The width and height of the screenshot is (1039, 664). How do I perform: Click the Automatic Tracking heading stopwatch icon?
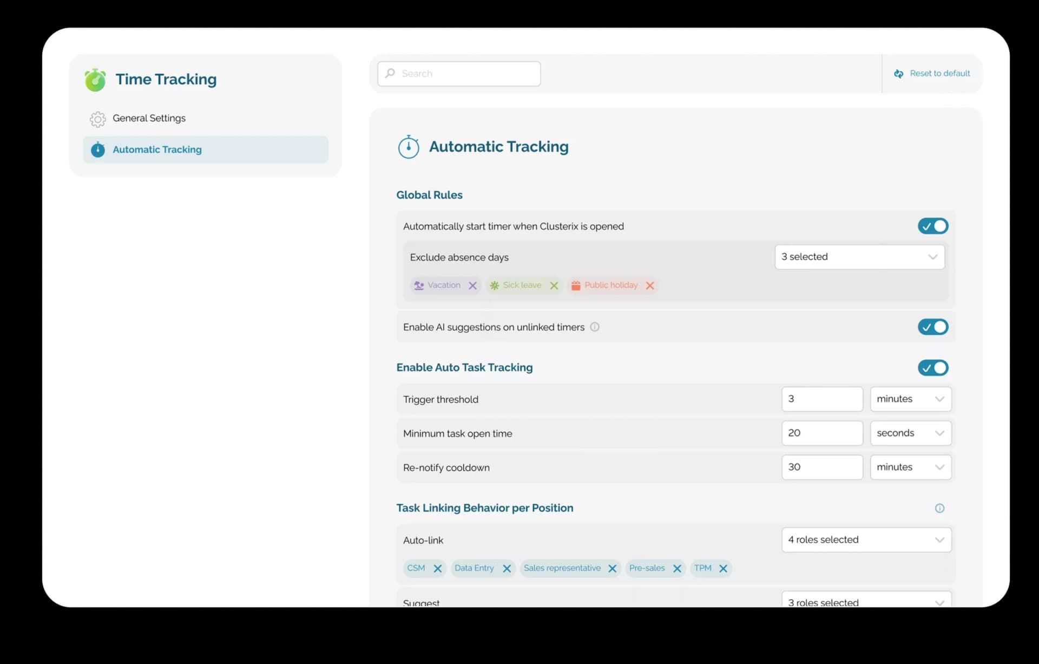[x=409, y=147]
